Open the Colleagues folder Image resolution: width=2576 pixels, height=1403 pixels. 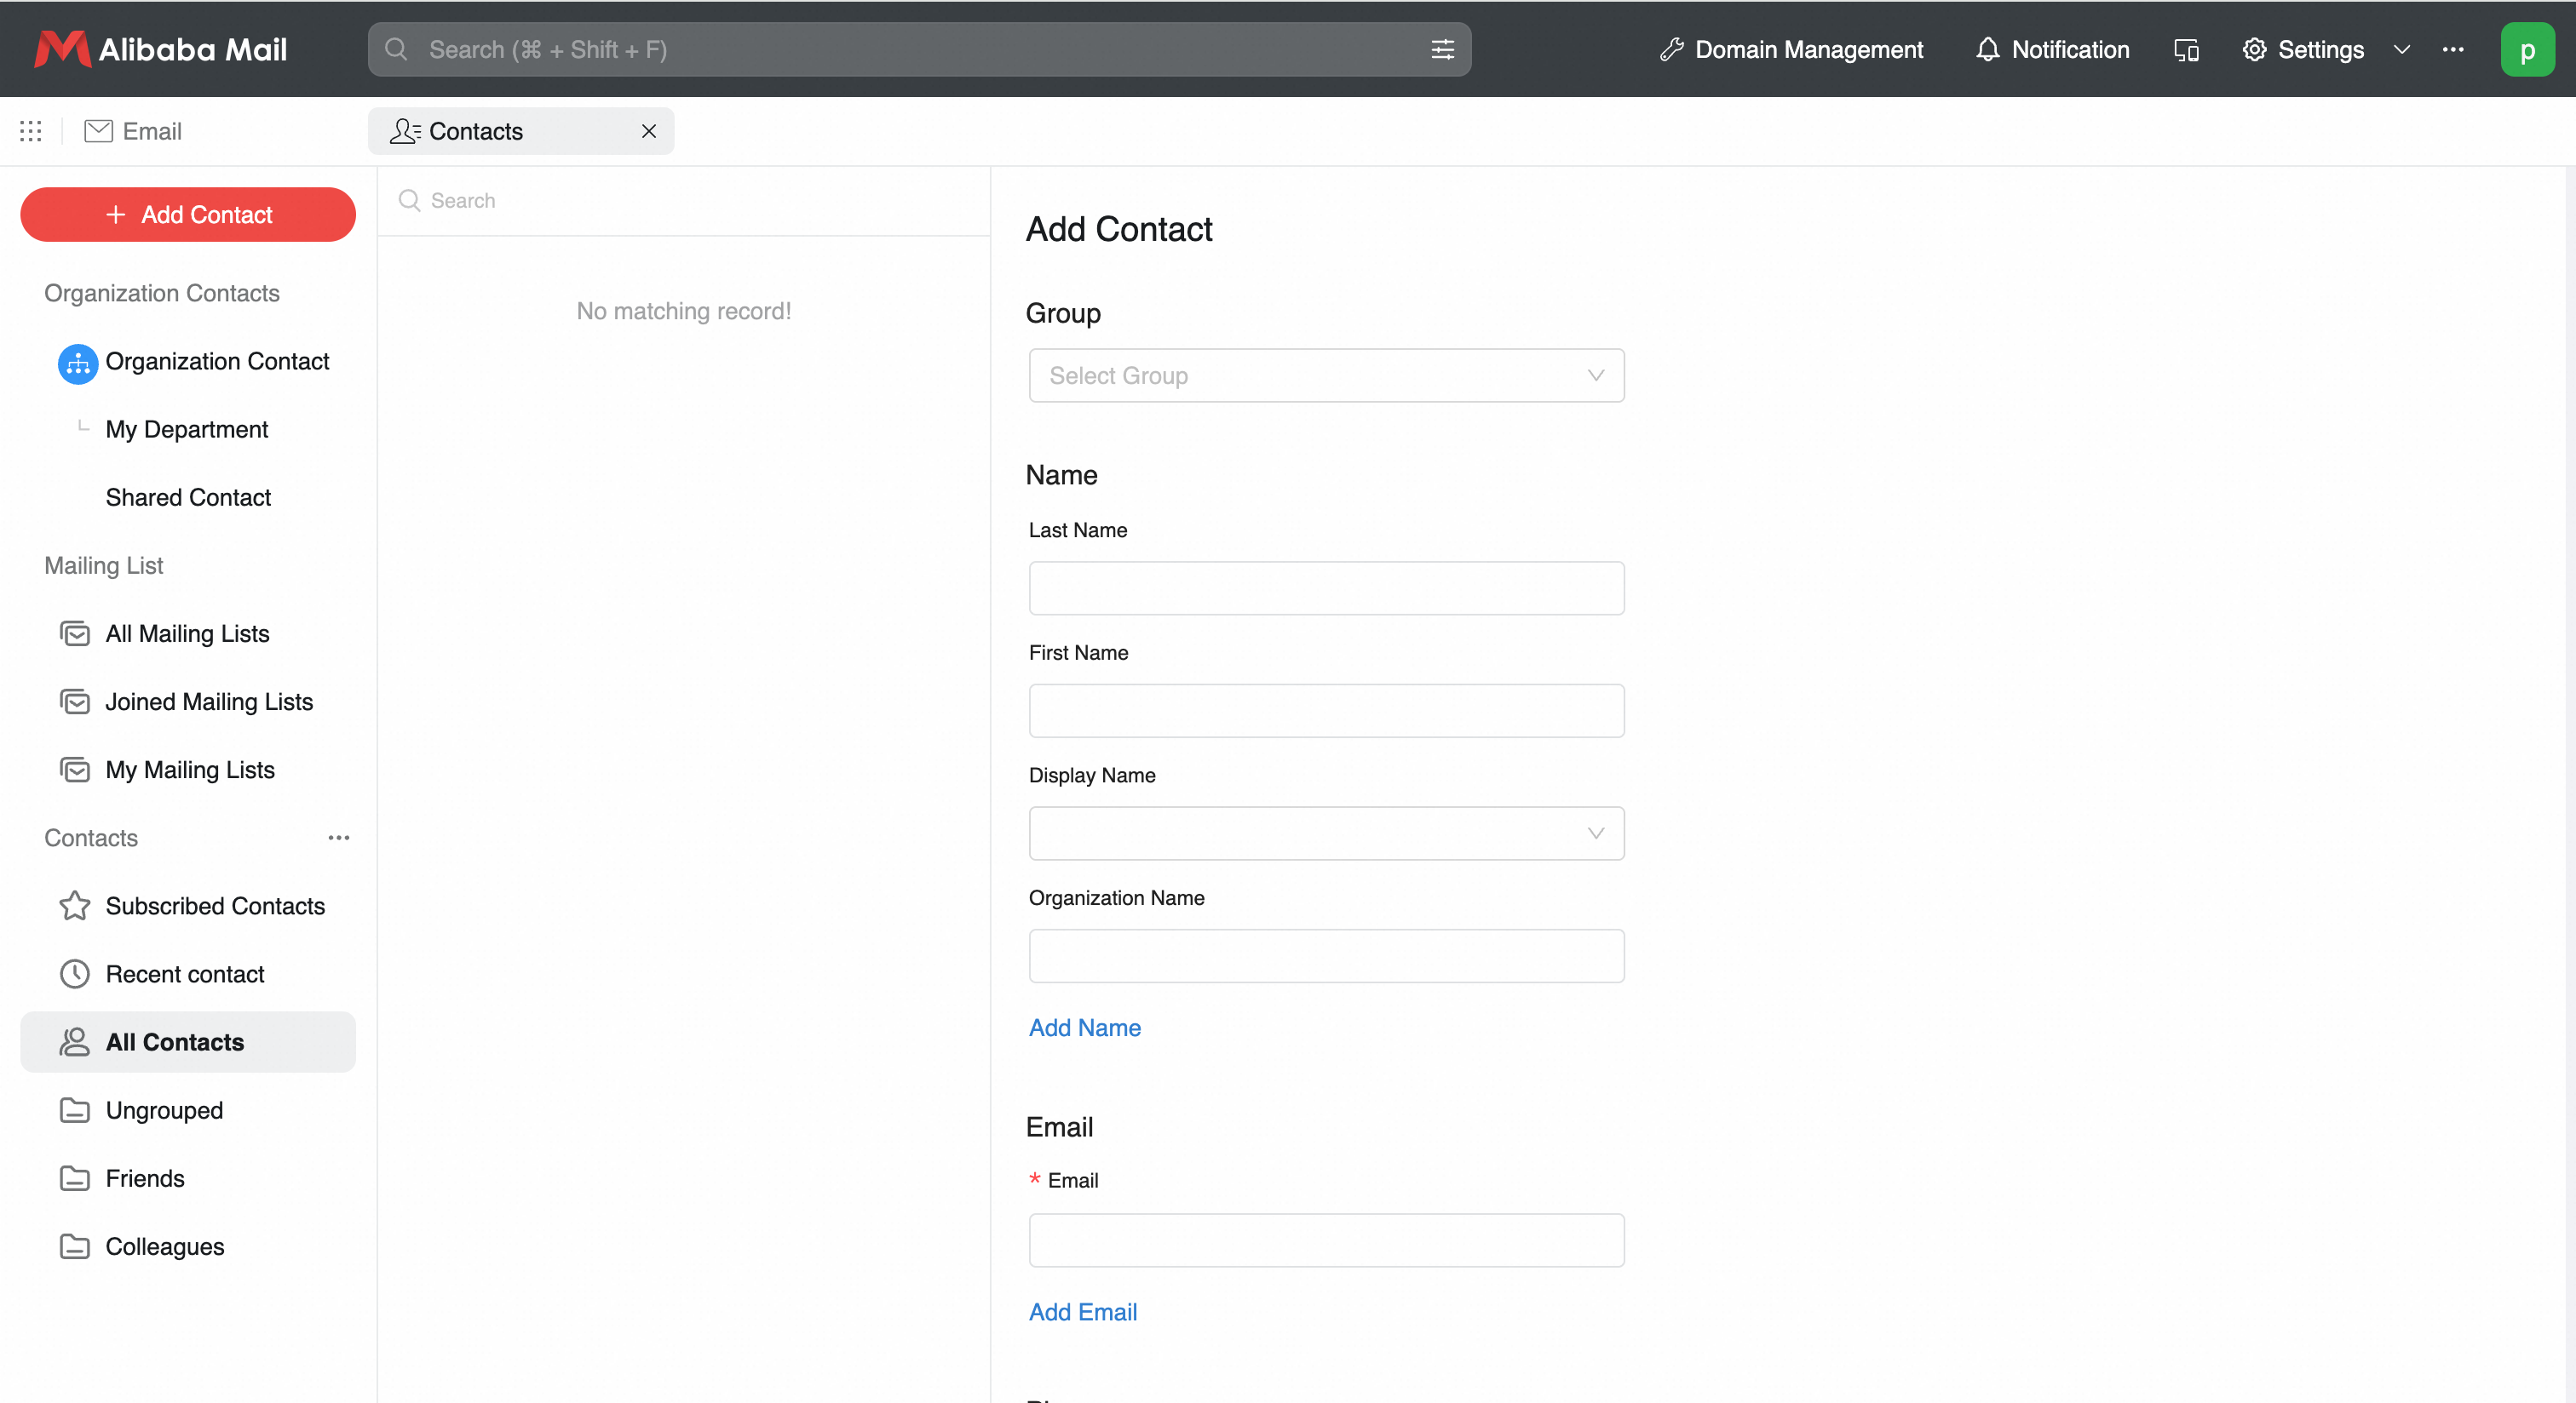point(142,1246)
